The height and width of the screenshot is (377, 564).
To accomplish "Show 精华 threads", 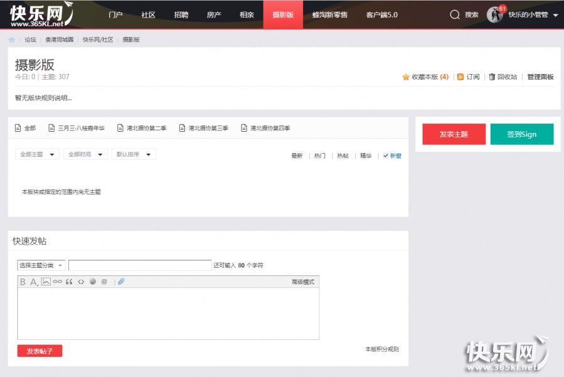I will [x=366, y=156].
